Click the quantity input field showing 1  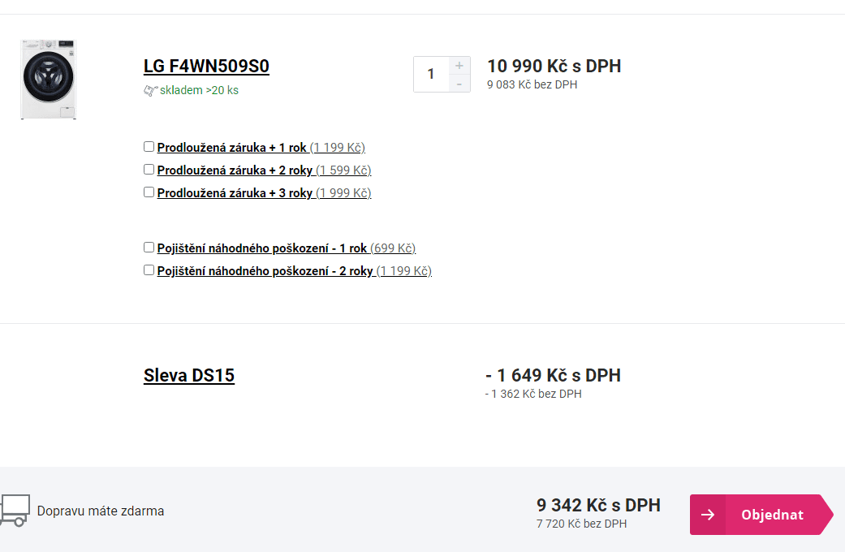[431, 74]
